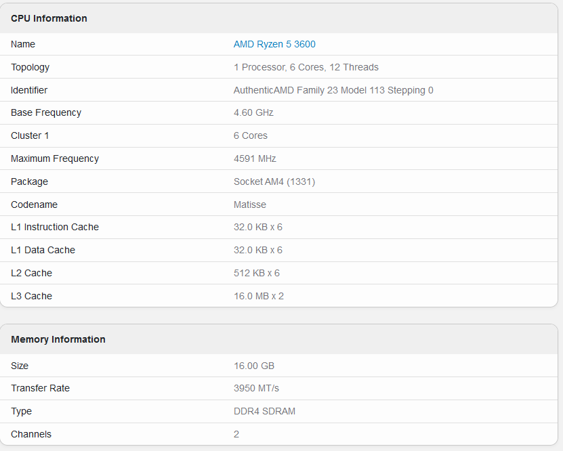Click the Transfer Rate value 3950 MT/s

coord(256,388)
